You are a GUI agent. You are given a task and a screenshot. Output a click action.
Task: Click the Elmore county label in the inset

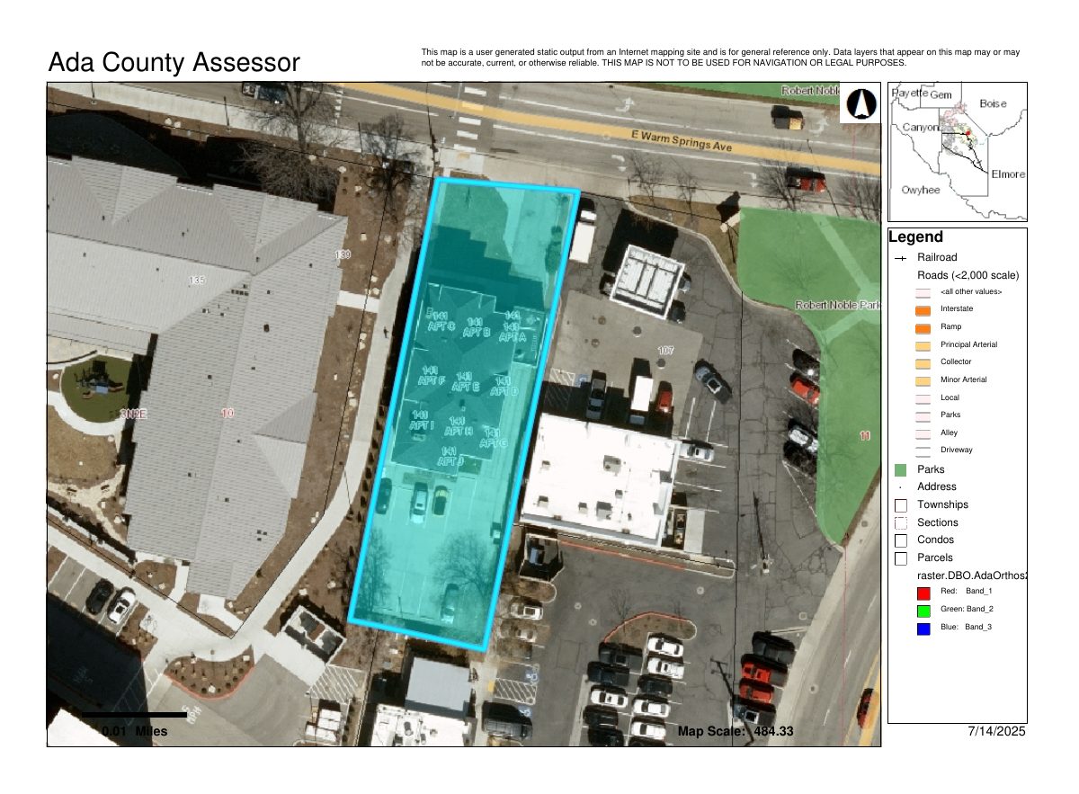click(1007, 174)
